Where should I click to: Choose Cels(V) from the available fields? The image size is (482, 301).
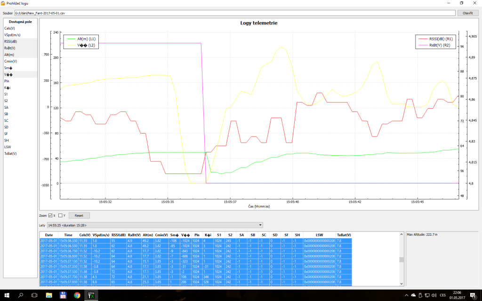(9, 28)
